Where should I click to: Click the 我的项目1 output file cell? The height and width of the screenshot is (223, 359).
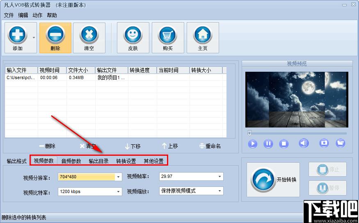point(112,77)
